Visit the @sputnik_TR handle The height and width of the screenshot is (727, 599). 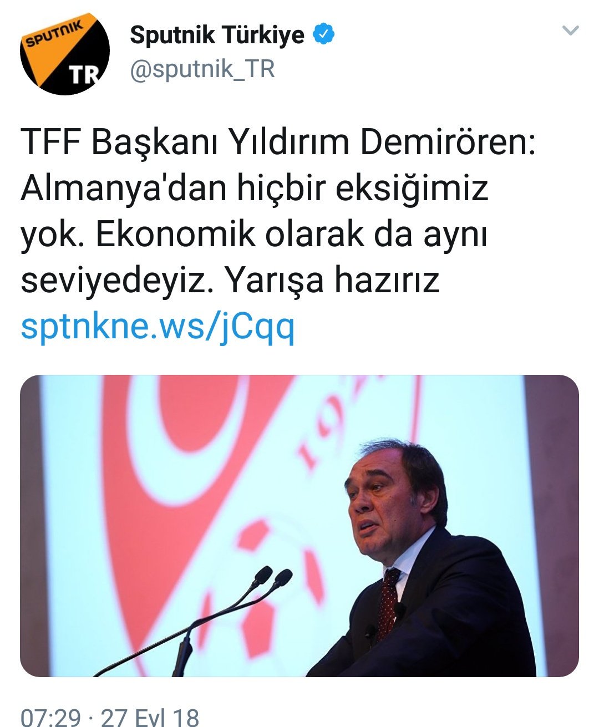coord(202,69)
